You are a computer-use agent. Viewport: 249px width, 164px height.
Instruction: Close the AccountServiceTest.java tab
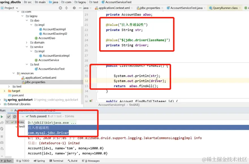pos(205,8)
